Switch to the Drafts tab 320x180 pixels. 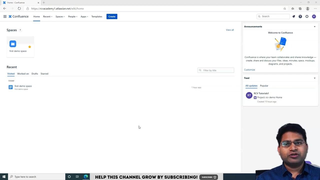click(35, 74)
